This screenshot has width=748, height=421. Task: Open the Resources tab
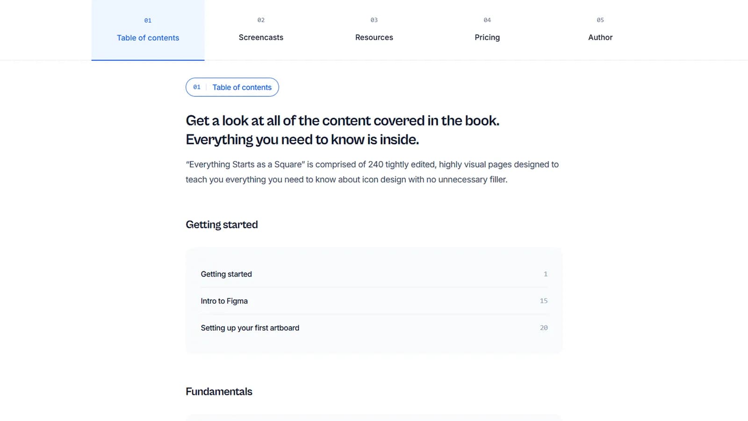(x=374, y=37)
